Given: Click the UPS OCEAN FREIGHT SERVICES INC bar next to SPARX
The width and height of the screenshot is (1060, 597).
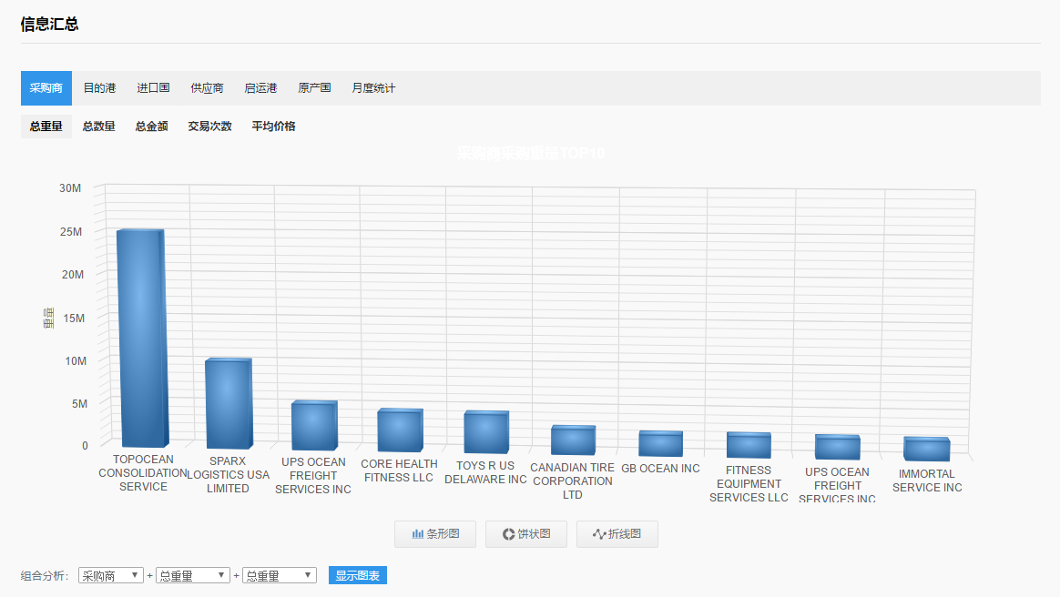Looking at the screenshot, I should (x=314, y=426).
